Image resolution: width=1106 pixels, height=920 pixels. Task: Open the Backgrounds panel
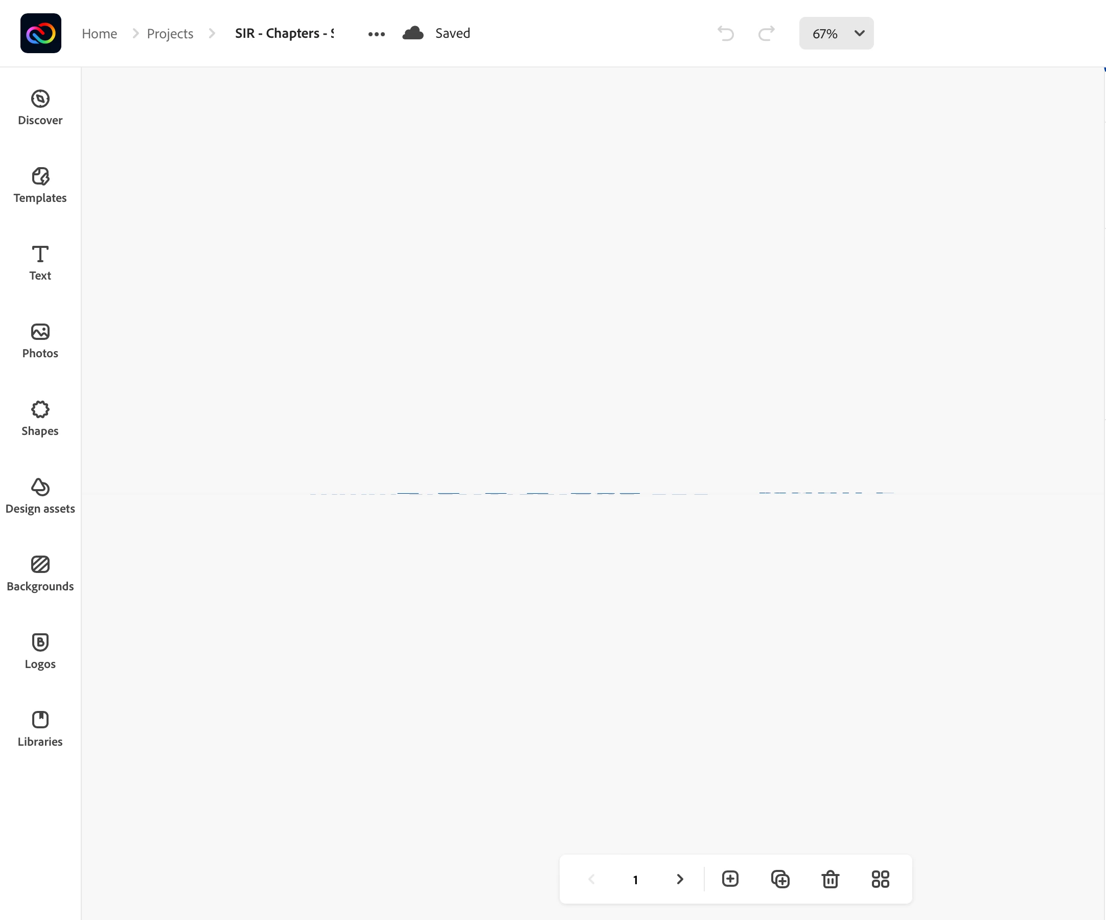pyautogui.click(x=40, y=573)
